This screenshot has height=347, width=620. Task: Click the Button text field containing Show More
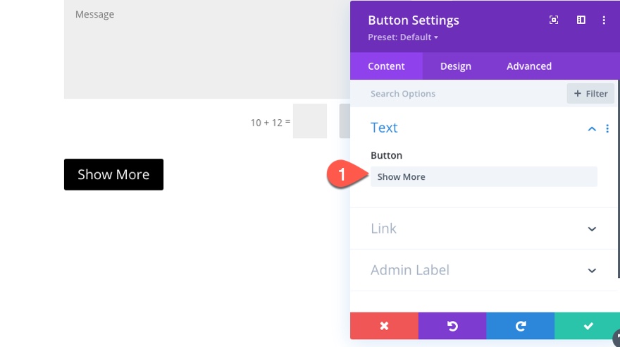(x=483, y=176)
